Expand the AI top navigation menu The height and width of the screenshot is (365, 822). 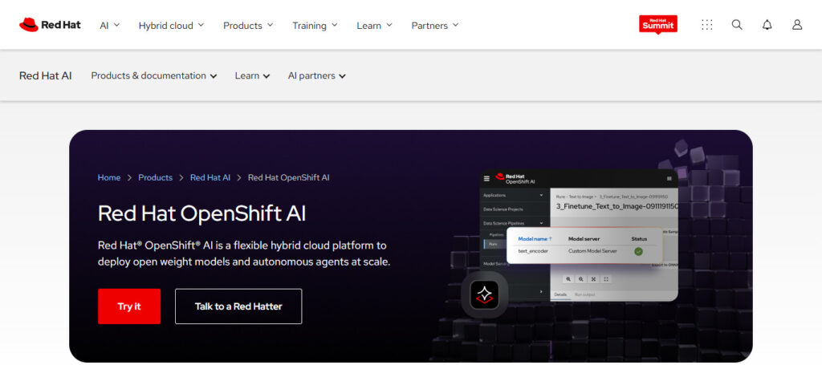click(109, 25)
